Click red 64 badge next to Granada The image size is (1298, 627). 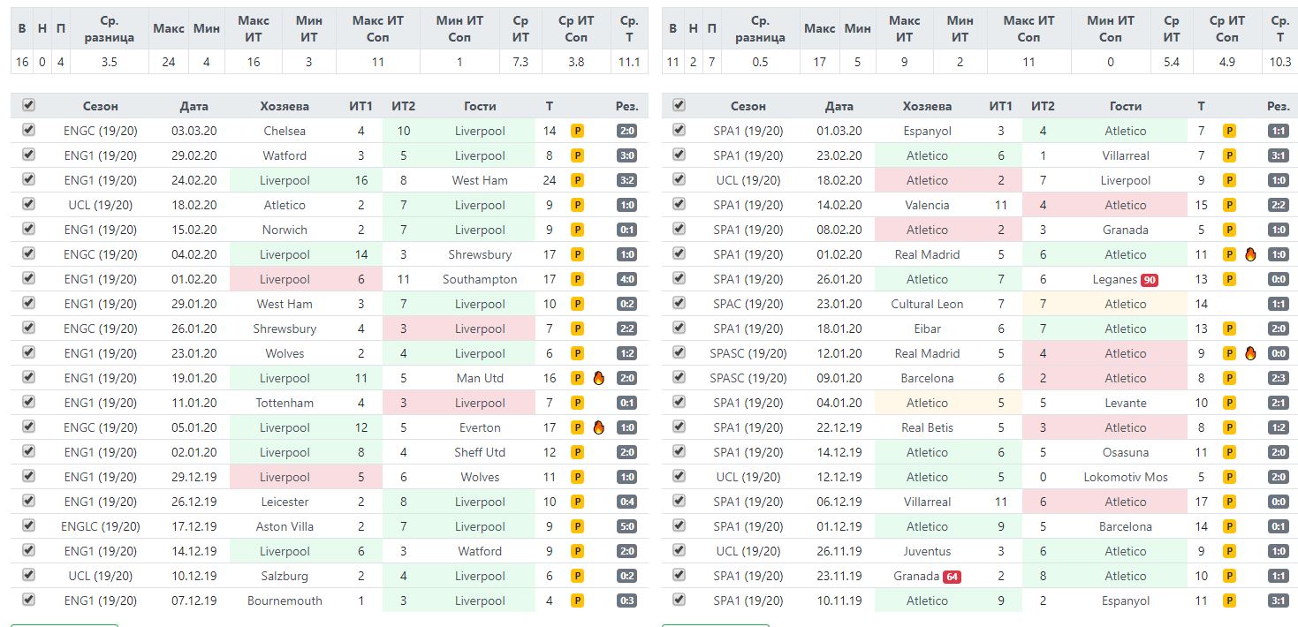coord(952,576)
